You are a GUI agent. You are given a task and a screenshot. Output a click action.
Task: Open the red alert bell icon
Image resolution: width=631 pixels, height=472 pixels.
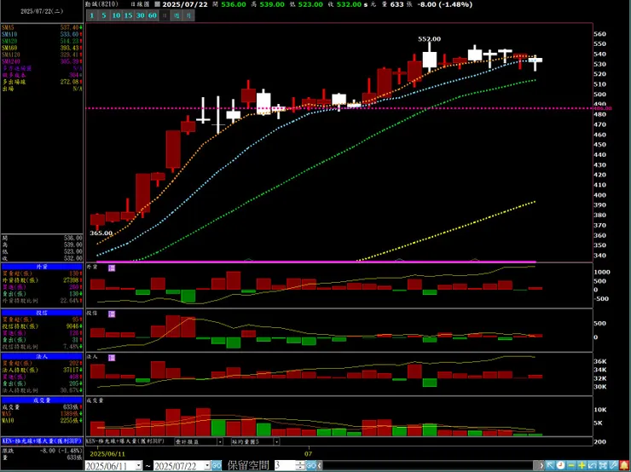pos(624,465)
